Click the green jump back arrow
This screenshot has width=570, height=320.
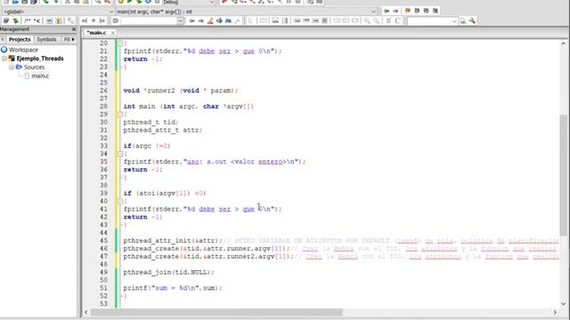387,11
